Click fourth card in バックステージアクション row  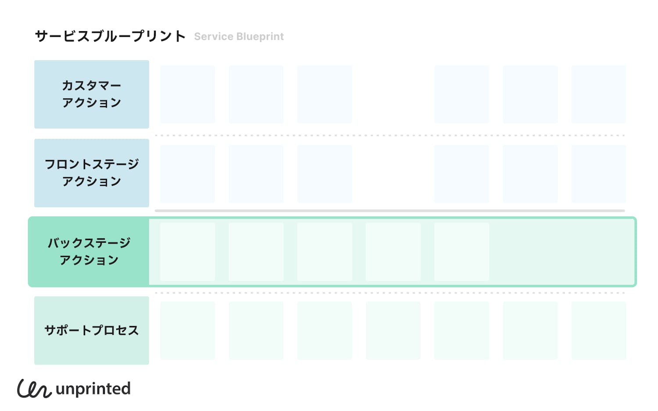pyautogui.click(x=393, y=252)
